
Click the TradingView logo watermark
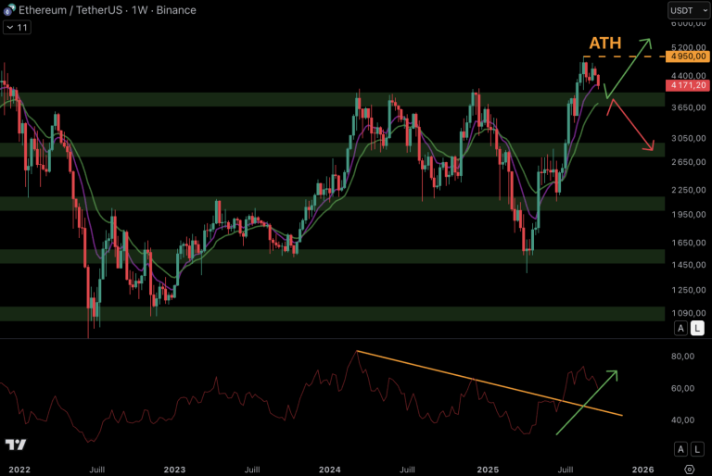click(x=15, y=445)
